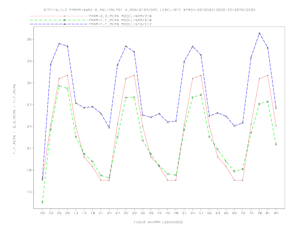Click the blue GFS peak marker at hour 78

click(259, 33)
